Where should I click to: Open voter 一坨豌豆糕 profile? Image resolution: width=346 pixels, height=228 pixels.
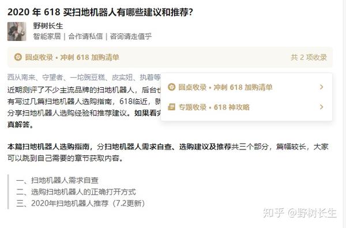[88, 77]
